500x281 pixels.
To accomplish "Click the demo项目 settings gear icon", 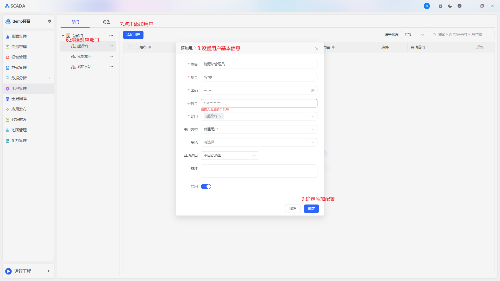I will (x=50, y=21).
